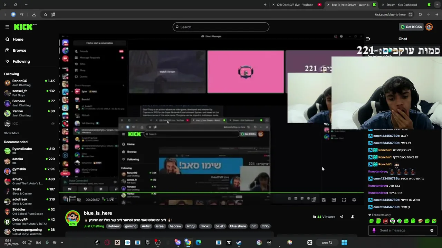Open gymskin recommended channel
This screenshot has height=248, width=442.
(x=29, y=171)
